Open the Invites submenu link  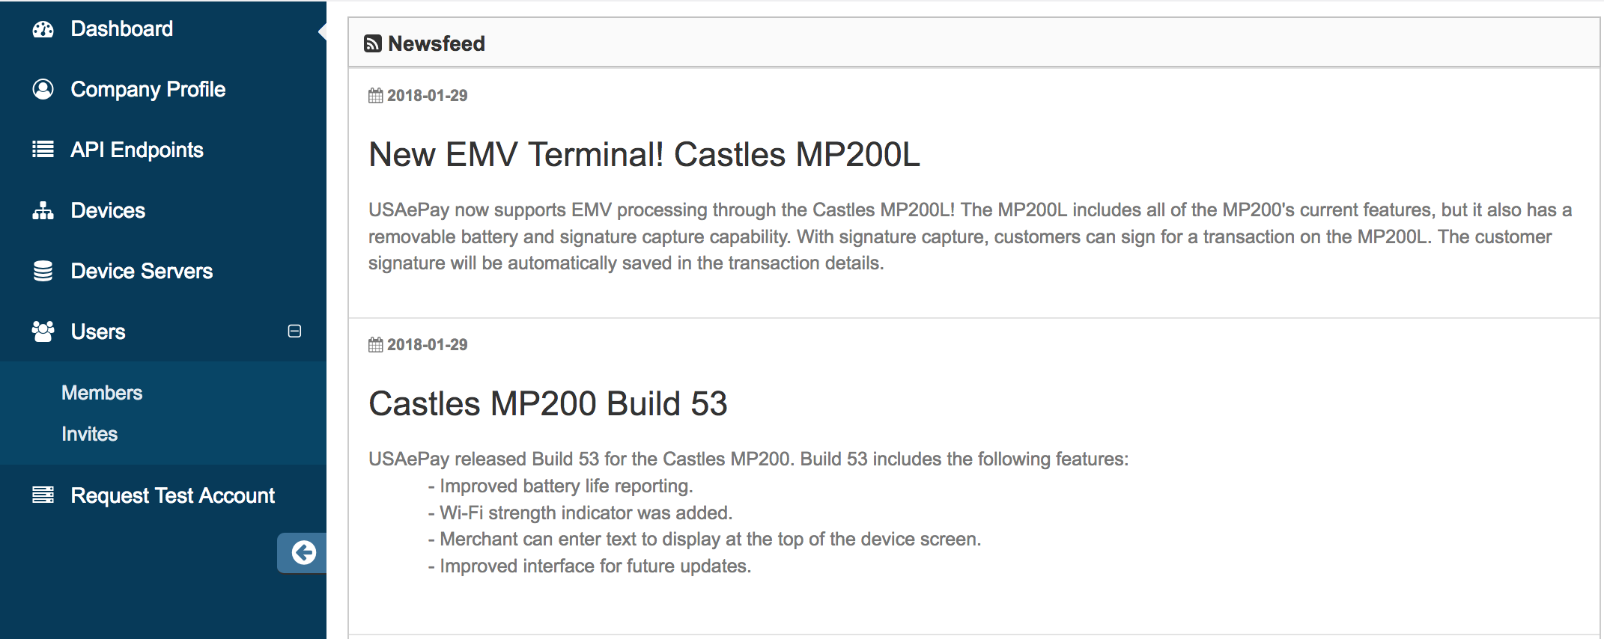tap(90, 435)
